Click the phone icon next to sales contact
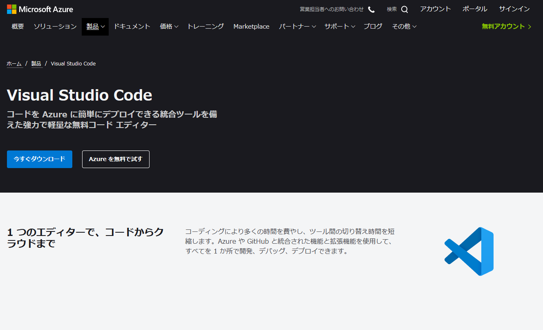This screenshot has width=543, height=330. 371,9
